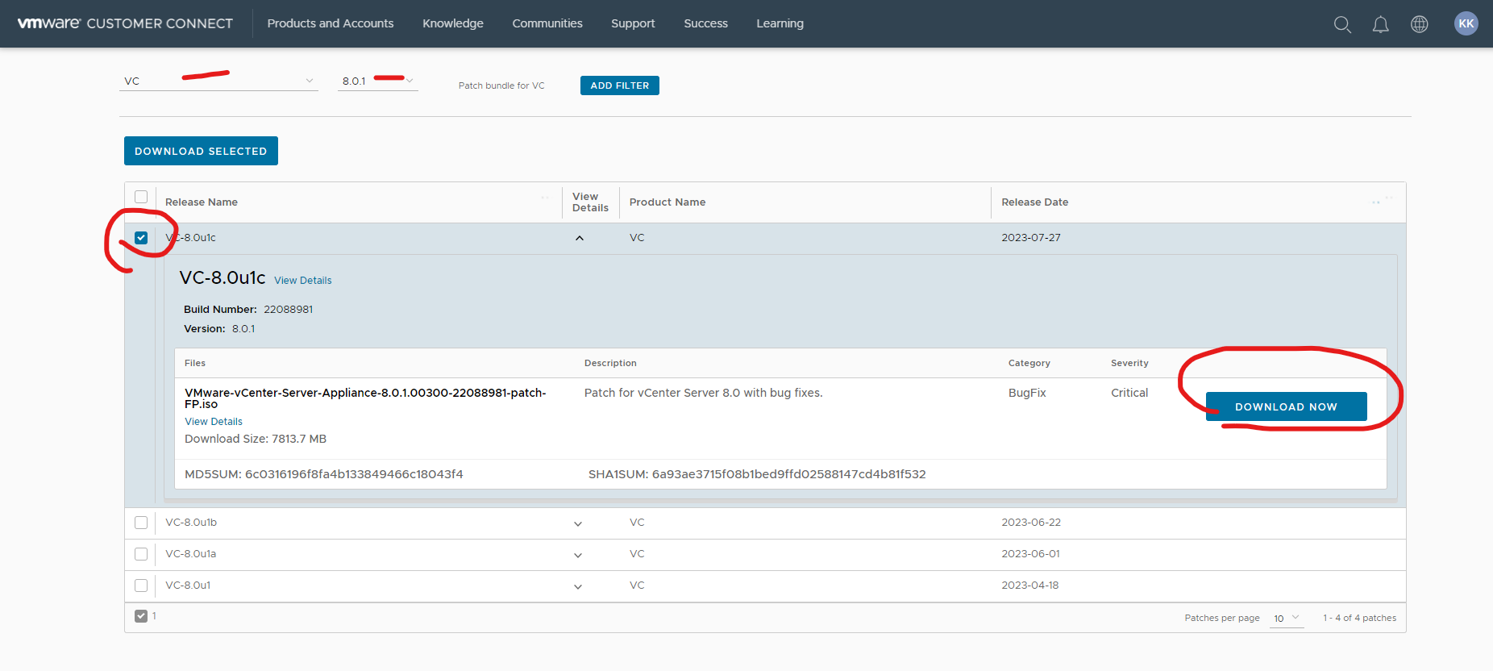
Task: Click the 2023-06-01 release date
Action: 1031,554
